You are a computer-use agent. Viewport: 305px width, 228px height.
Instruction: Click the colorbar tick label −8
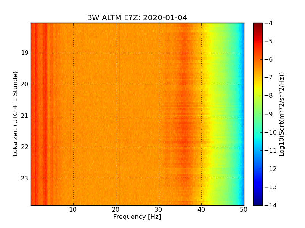269,96
